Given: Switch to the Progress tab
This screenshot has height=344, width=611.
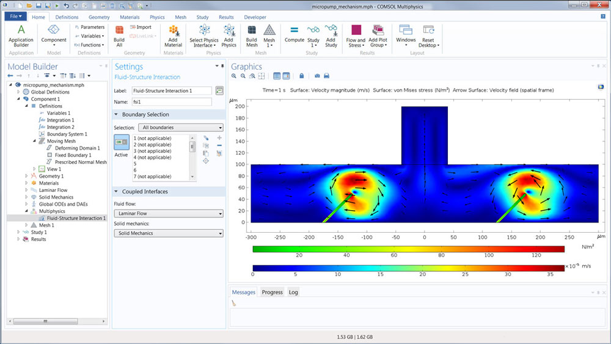Looking at the screenshot, I should click(x=272, y=292).
